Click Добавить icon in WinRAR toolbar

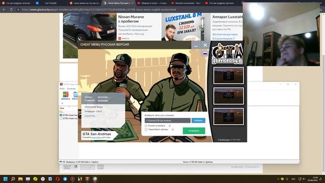66,96
